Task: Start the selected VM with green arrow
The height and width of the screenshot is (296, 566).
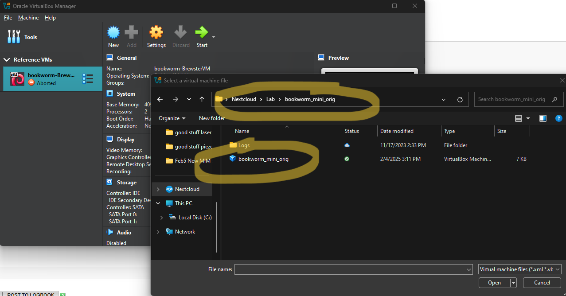Action: pos(202,32)
